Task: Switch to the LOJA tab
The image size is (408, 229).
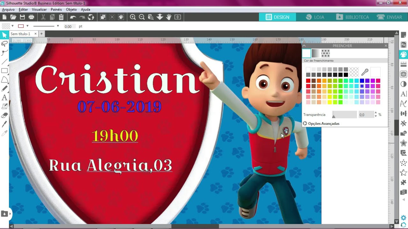Action: coord(315,17)
